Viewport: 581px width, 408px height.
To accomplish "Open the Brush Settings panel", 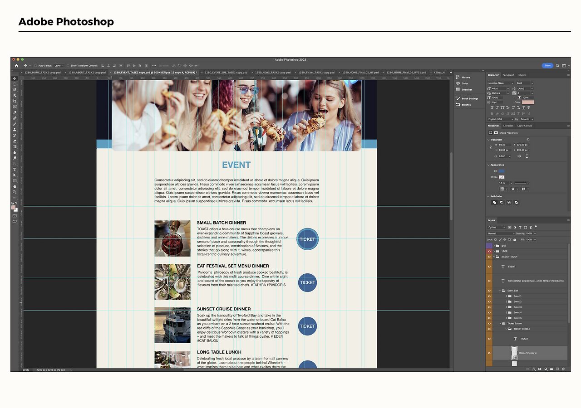I will coord(467,98).
